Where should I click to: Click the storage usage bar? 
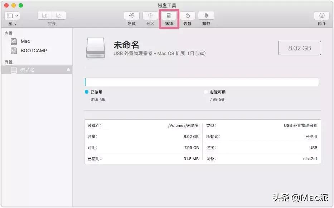click(202, 81)
